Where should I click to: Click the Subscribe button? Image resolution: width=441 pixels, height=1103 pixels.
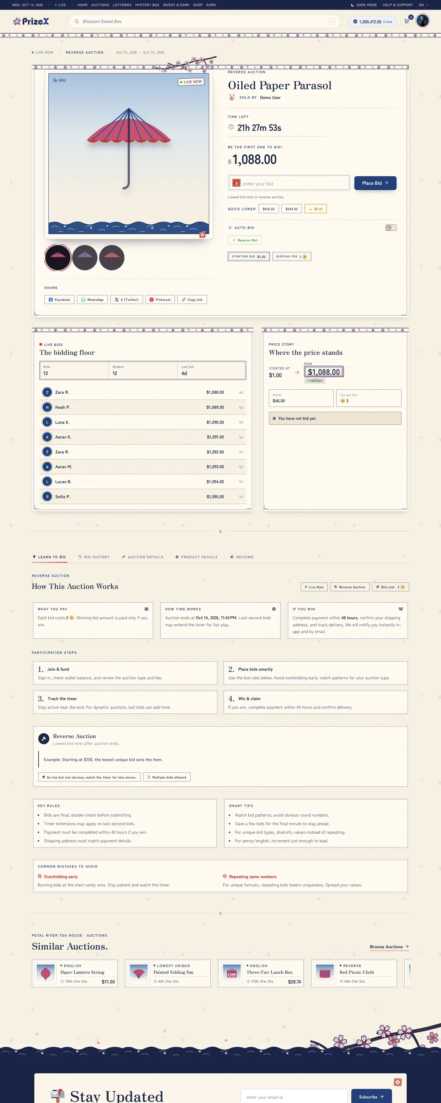[371, 1097]
